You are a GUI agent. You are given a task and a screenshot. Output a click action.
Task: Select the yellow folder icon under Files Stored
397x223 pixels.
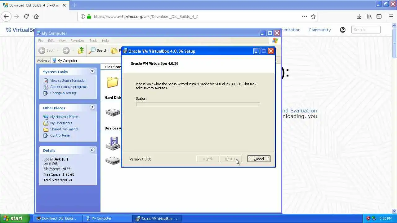[x=112, y=82]
